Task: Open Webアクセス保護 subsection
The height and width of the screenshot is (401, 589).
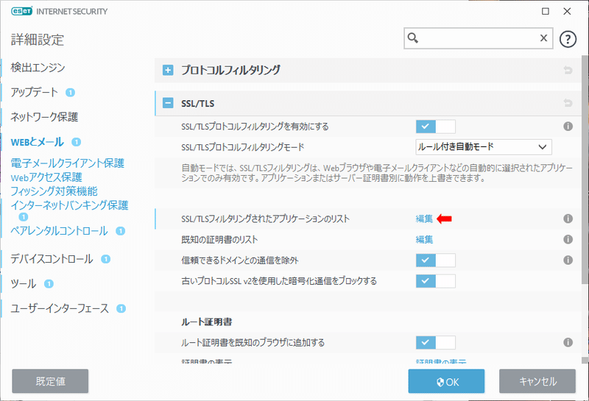Action: [46, 177]
